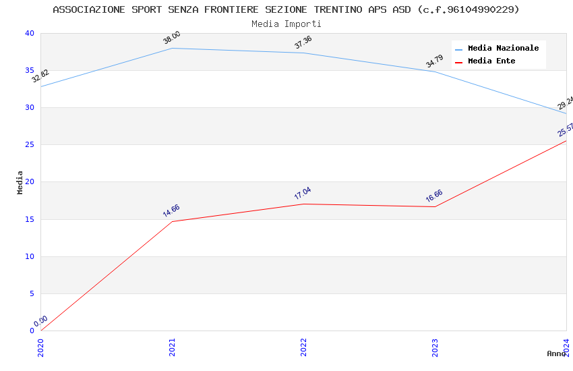This screenshot has height=371, width=573.
Task: Click the 38.00 national data label
Action: tap(171, 38)
